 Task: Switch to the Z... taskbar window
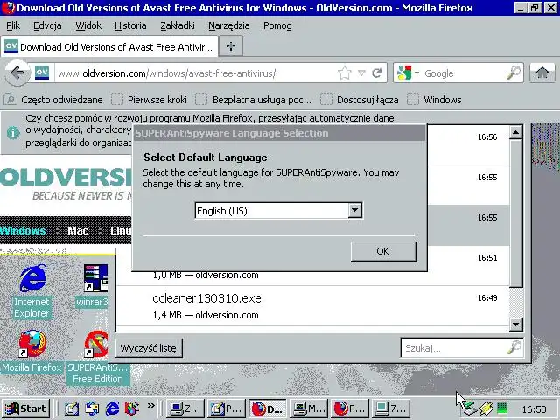[x=185, y=409]
